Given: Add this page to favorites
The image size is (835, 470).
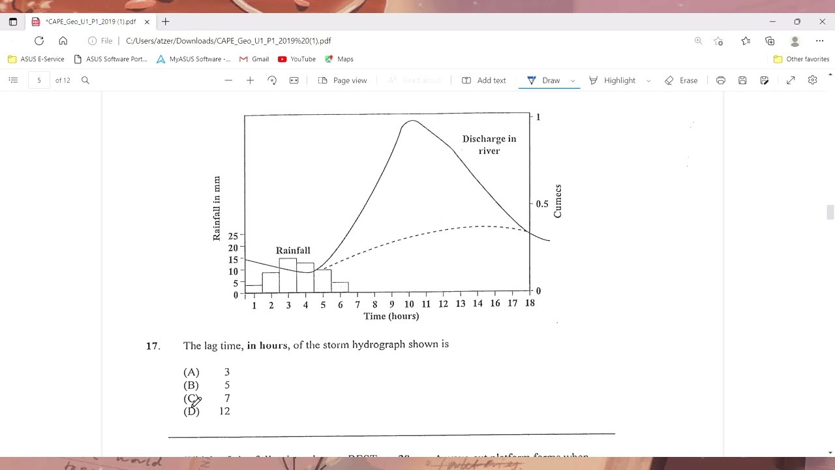Looking at the screenshot, I should coord(718,40).
